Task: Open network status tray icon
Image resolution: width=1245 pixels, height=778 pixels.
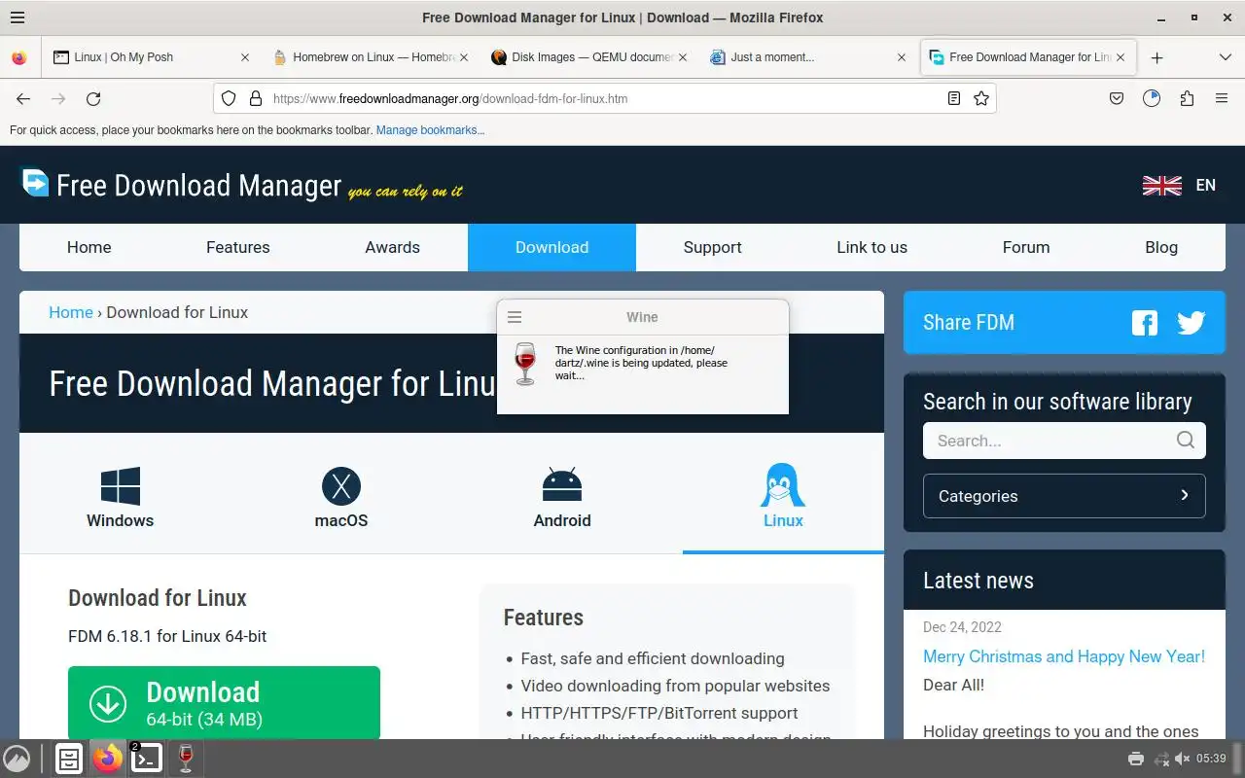Action: pyautogui.click(x=1161, y=759)
